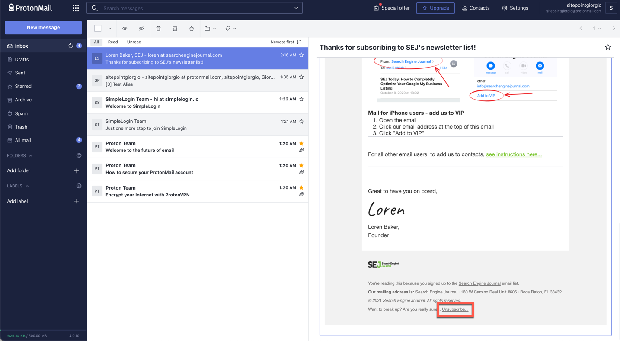This screenshot has width=620, height=341.
Task: Open the Proton apps grid icon
Action: [x=76, y=8]
